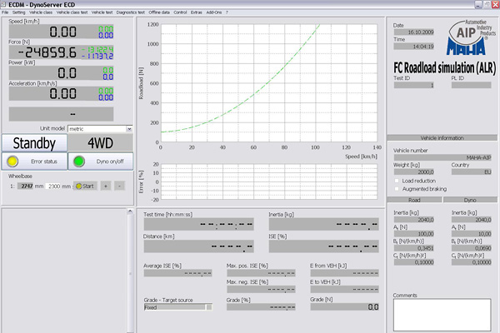This screenshot has height=333, width=500.
Task: Open the Unit model dropdown
Action: click(129, 129)
